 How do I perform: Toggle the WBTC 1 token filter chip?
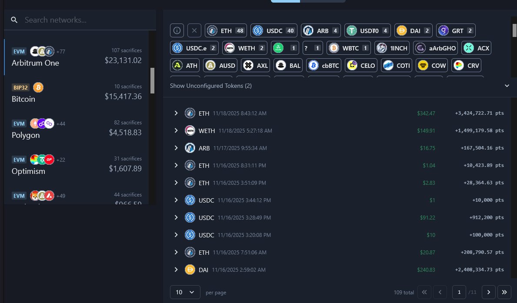pos(349,48)
